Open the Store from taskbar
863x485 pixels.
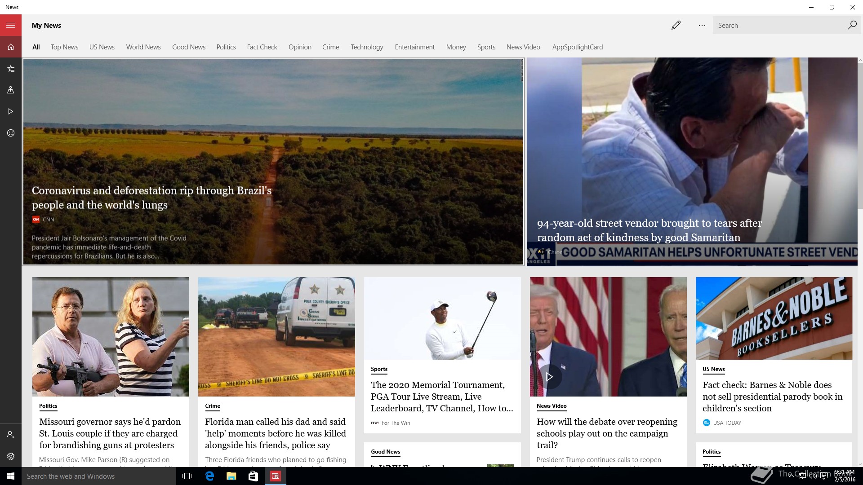coord(253,476)
